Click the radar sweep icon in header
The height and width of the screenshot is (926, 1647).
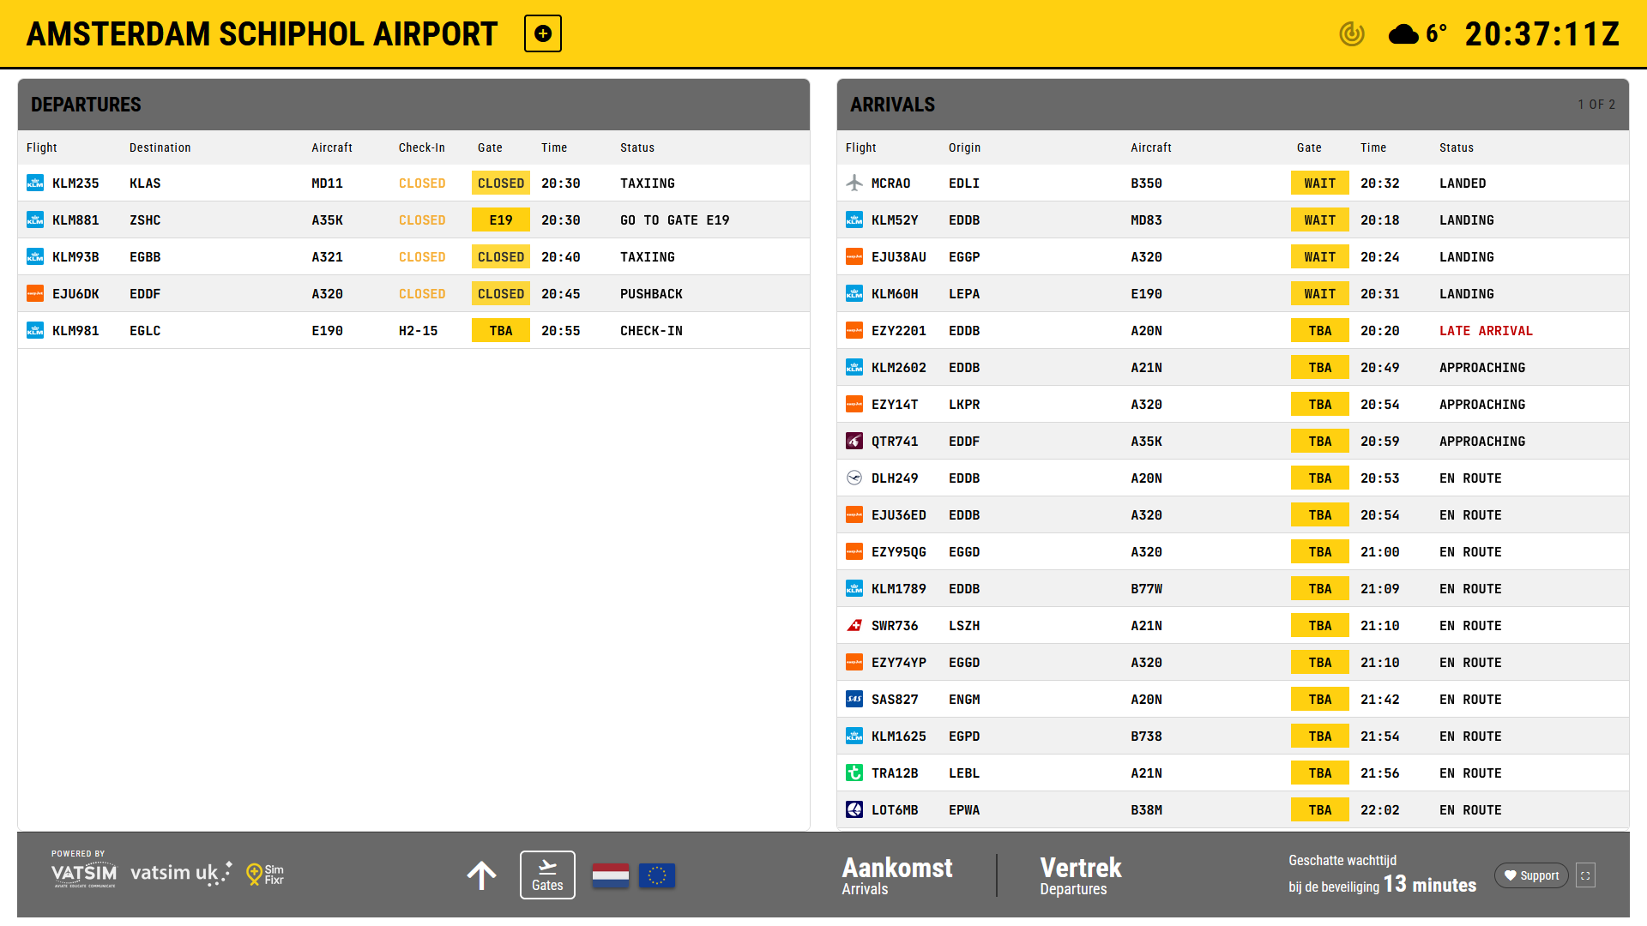[x=1352, y=33]
